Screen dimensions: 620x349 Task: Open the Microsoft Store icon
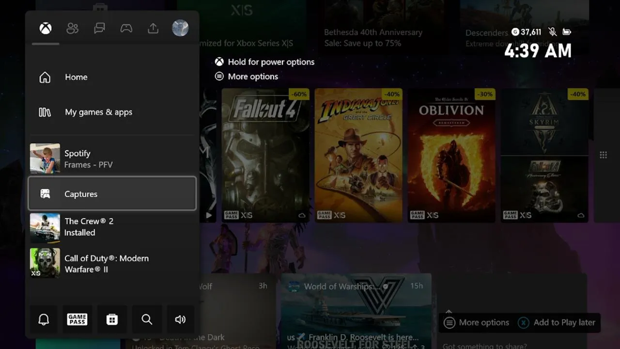pos(112,319)
